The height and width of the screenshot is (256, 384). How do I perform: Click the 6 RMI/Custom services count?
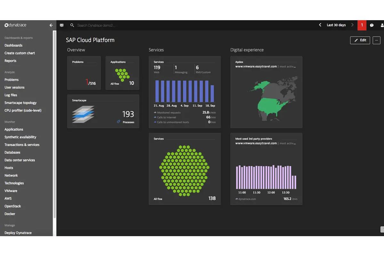point(197,68)
